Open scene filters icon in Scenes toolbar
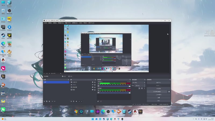The width and height of the screenshot is (215, 121). click(x=49, y=101)
